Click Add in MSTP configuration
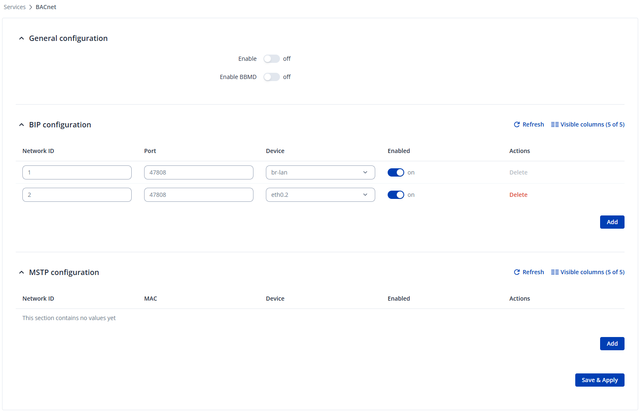 (x=612, y=344)
